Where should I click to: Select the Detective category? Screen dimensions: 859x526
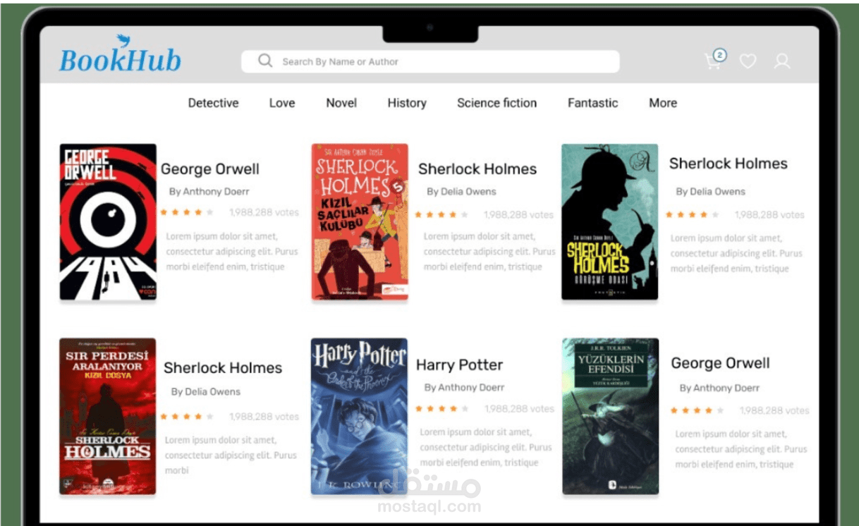pos(213,103)
